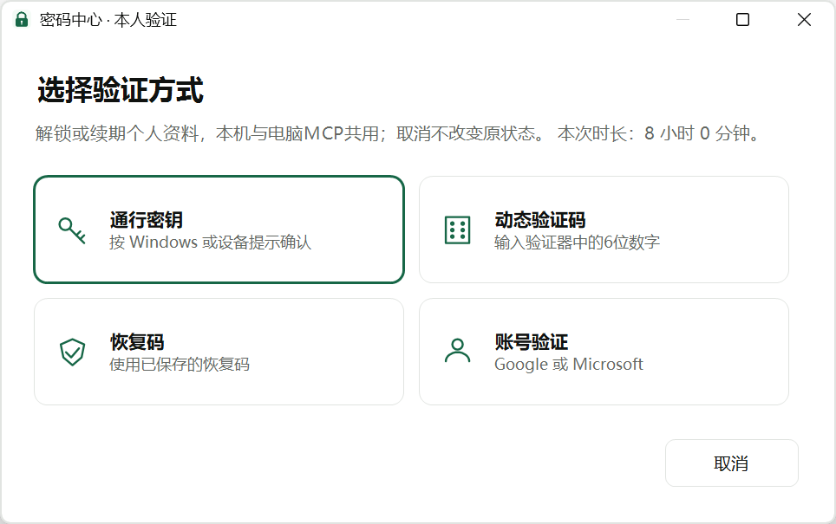Click the heading 选择验证方式
836x524 pixels.
click(x=121, y=89)
